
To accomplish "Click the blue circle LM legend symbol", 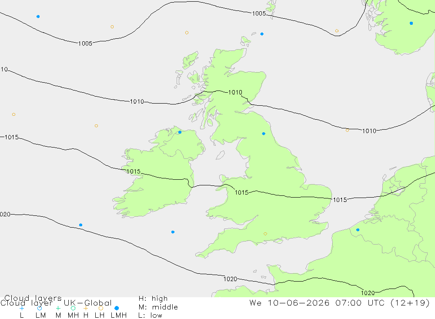I will click(x=40, y=308).
